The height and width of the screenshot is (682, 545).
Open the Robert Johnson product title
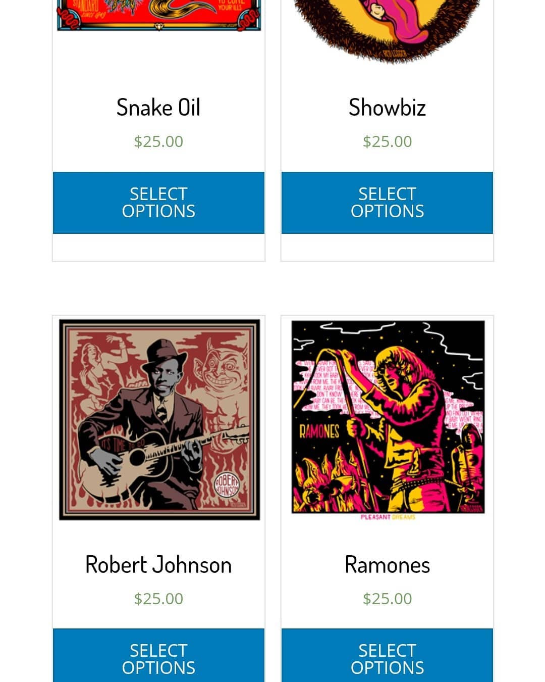pos(158,565)
